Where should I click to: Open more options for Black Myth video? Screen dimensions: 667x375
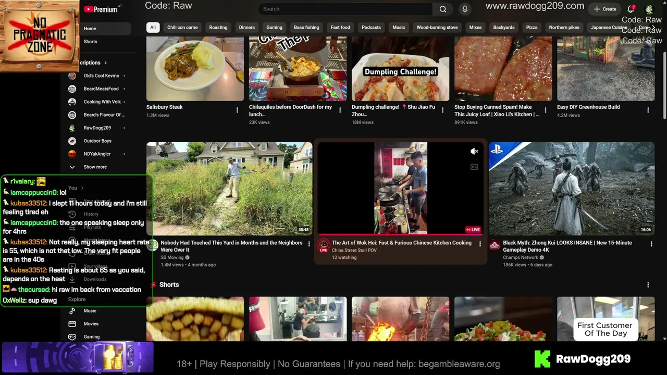pyautogui.click(x=651, y=244)
